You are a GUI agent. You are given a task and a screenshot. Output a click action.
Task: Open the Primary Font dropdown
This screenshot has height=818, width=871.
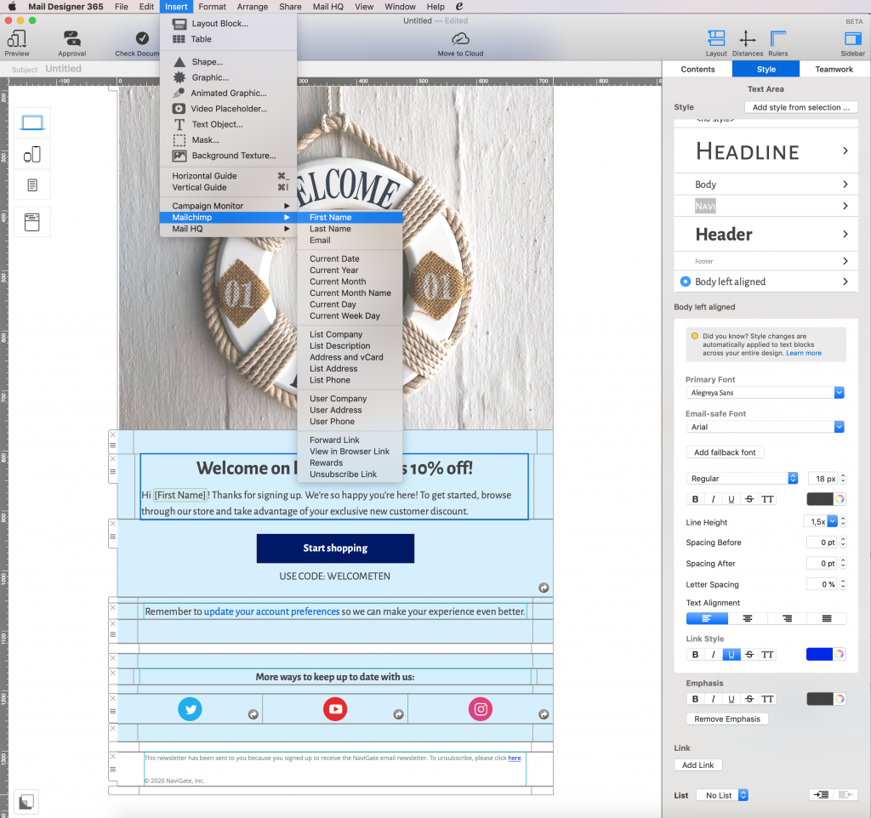coord(766,393)
